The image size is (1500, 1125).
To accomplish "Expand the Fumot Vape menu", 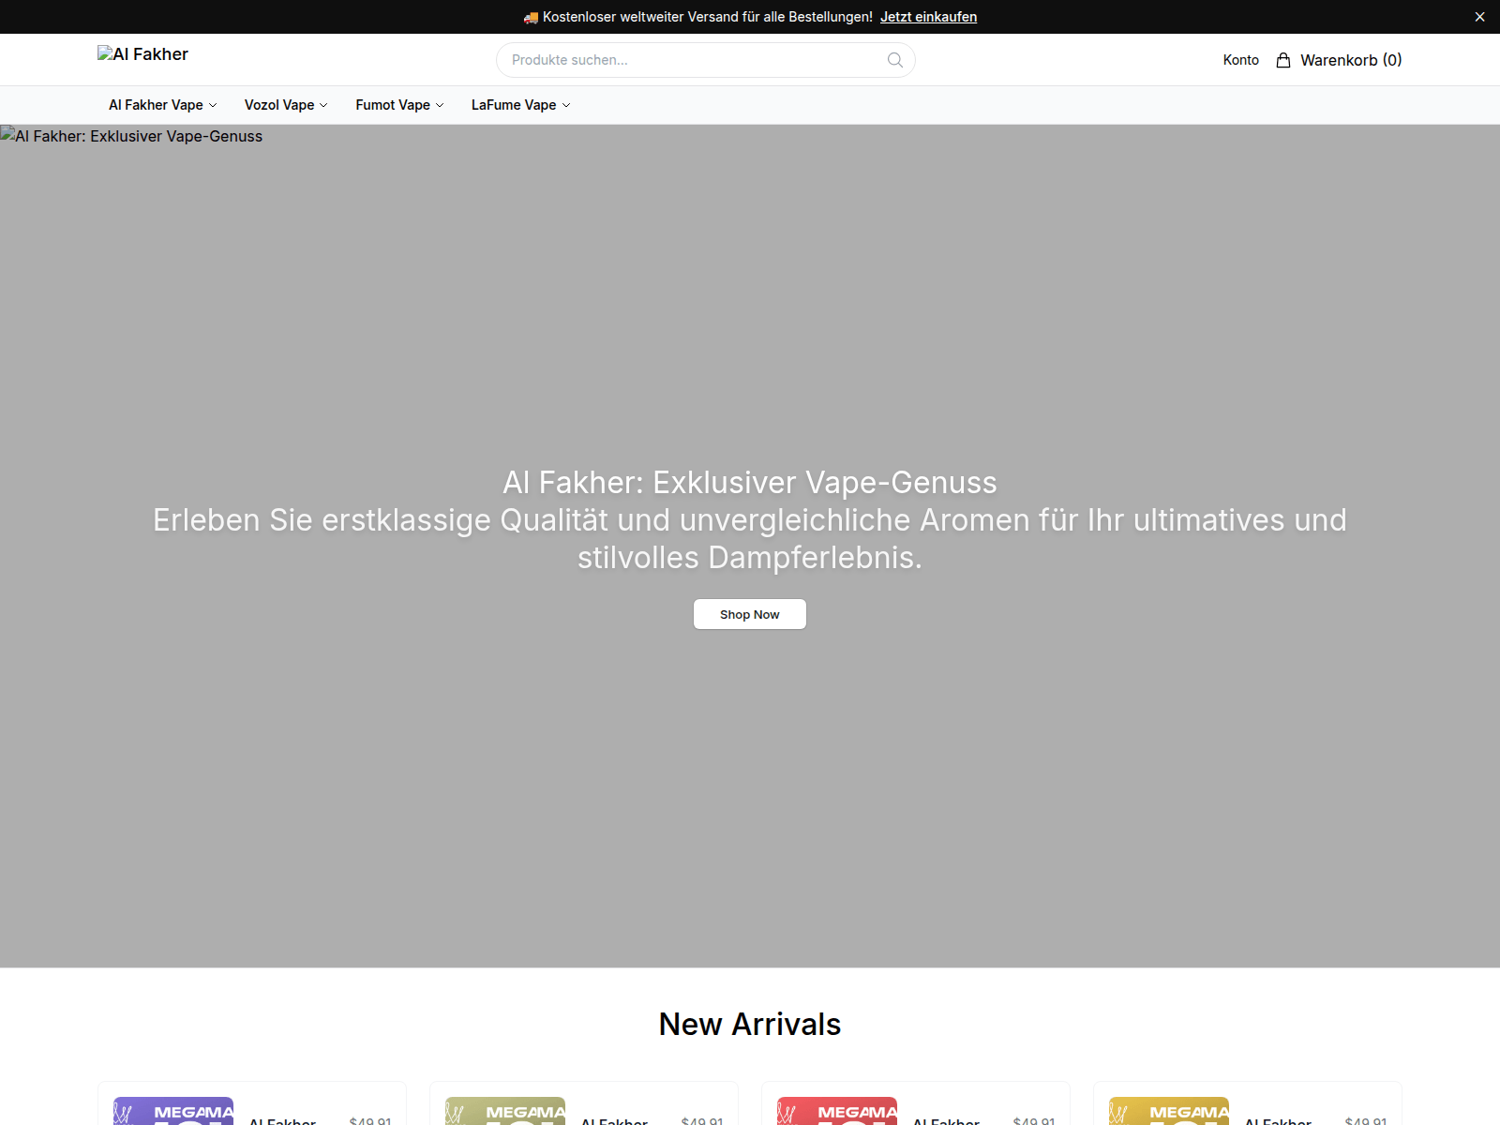I will [399, 105].
